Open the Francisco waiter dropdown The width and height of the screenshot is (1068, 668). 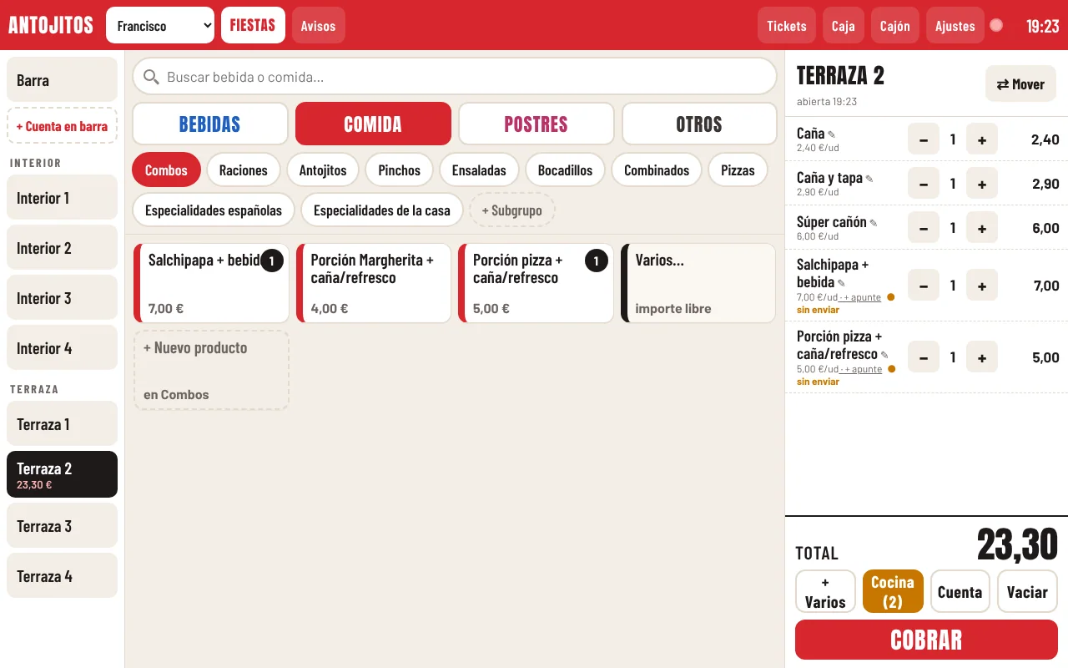click(x=160, y=25)
